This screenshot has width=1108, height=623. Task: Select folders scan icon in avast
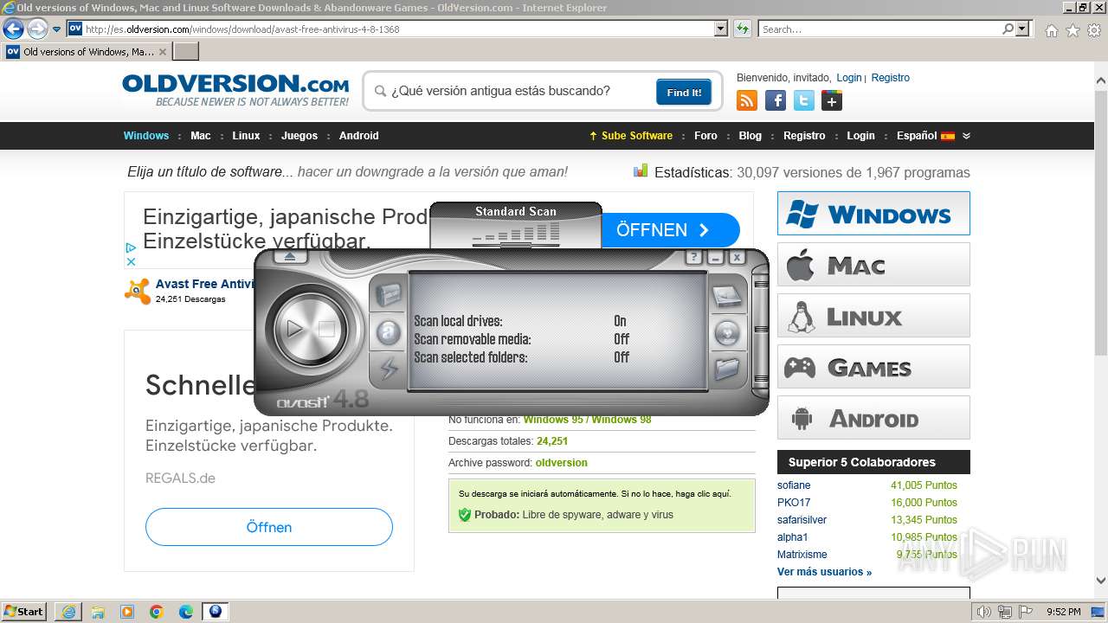point(727,369)
